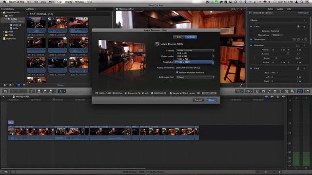
Task: Click viewer fullscreen expand icon
Action: (x=241, y=85)
